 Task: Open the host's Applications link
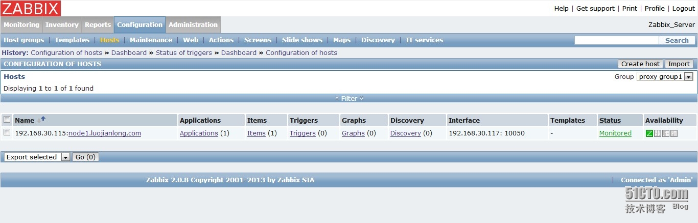199,133
